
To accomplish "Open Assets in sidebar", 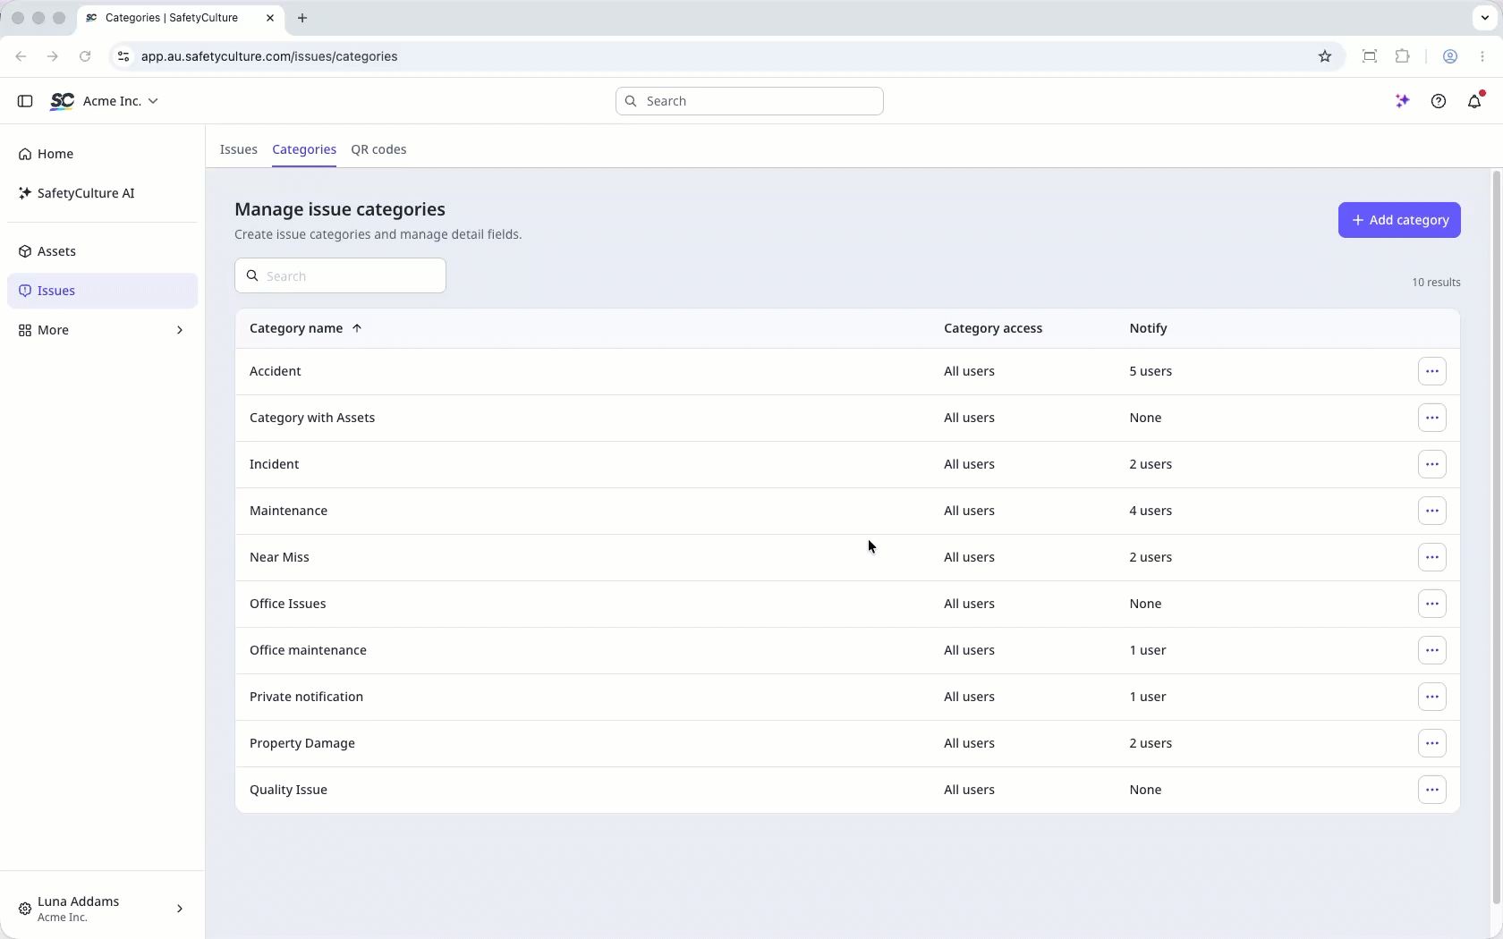I will 102,251.
